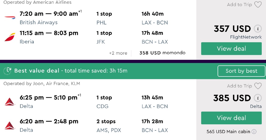
Task: Open price info icon beside 385 USD
Action: click(257, 98)
